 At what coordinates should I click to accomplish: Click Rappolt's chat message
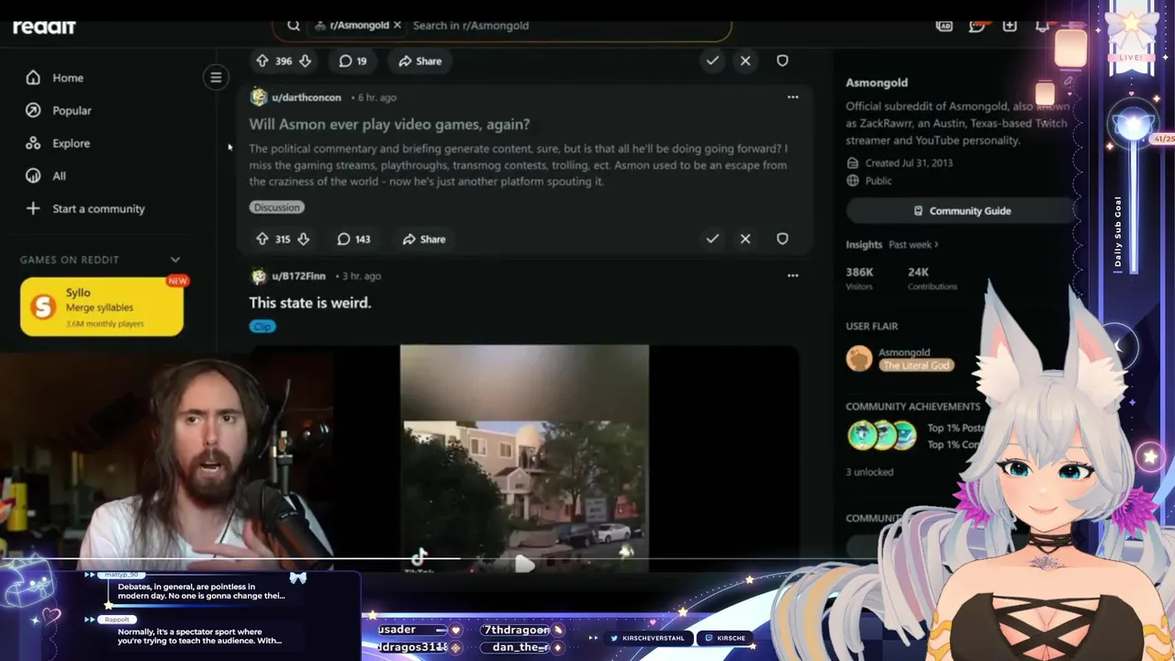[x=199, y=636]
